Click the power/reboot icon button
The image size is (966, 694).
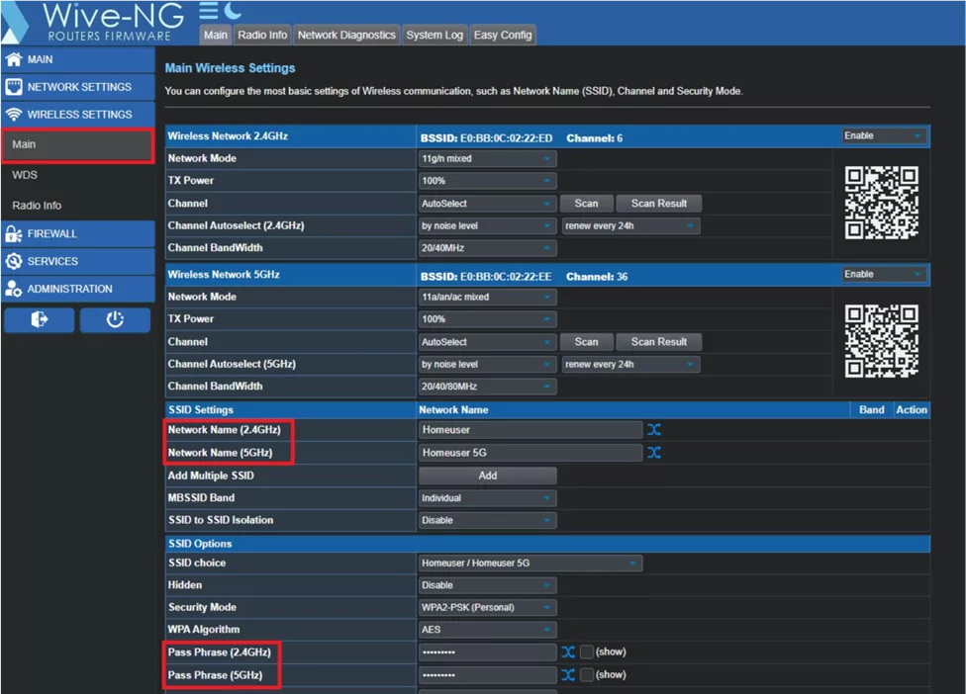(115, 319)
